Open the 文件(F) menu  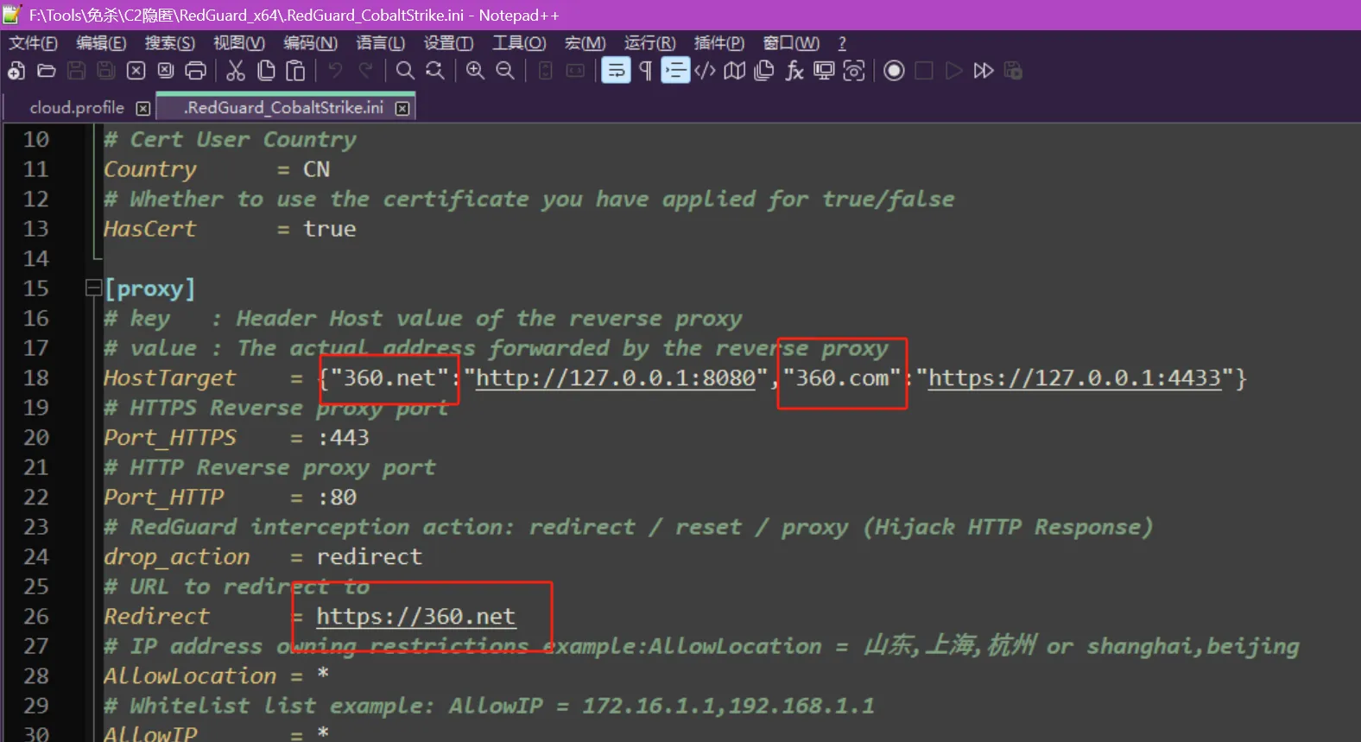33,43
